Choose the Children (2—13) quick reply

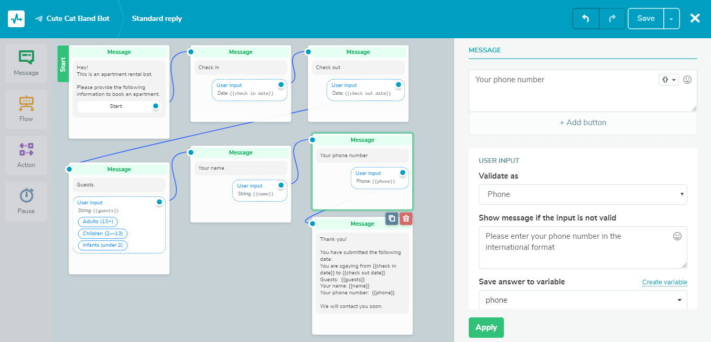click(x=103, y=234)
